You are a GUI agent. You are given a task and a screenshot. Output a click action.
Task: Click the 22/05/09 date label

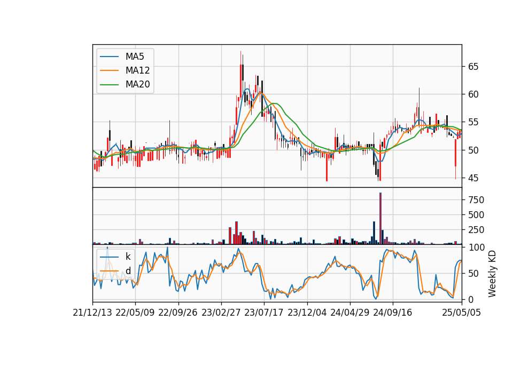point(135,313)
